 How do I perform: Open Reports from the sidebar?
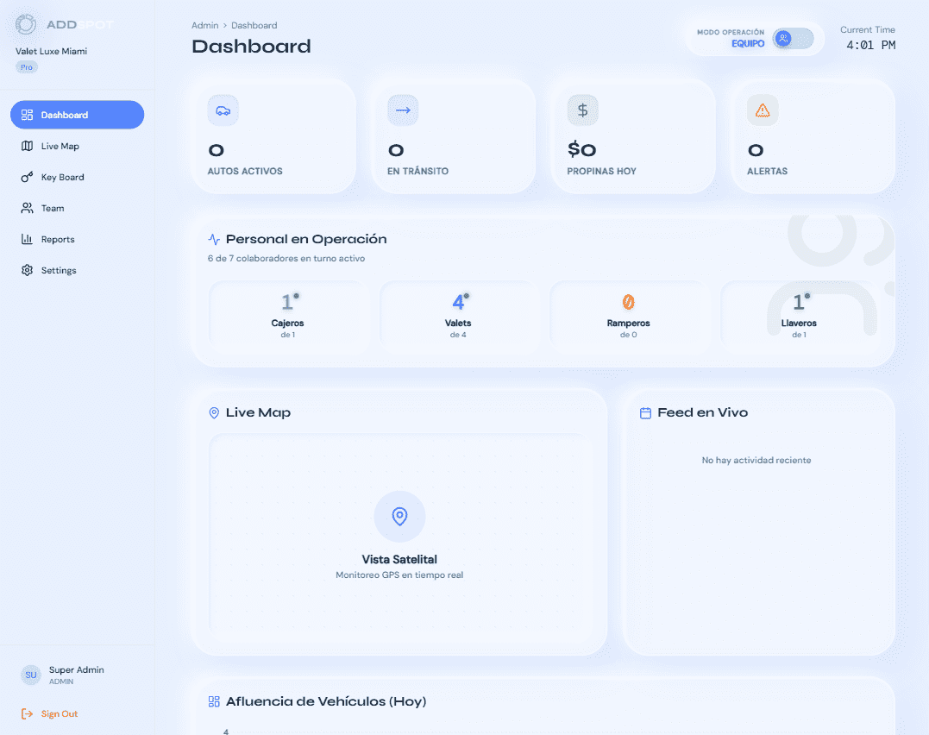(77, 239)
